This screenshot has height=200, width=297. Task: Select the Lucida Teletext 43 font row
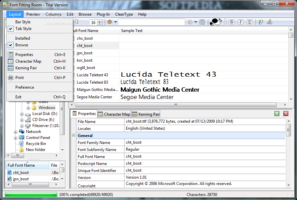click(x=180, y=75)
